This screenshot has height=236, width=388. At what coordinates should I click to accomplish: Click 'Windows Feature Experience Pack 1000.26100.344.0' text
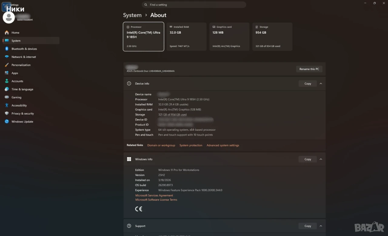[x=190, y=190]
